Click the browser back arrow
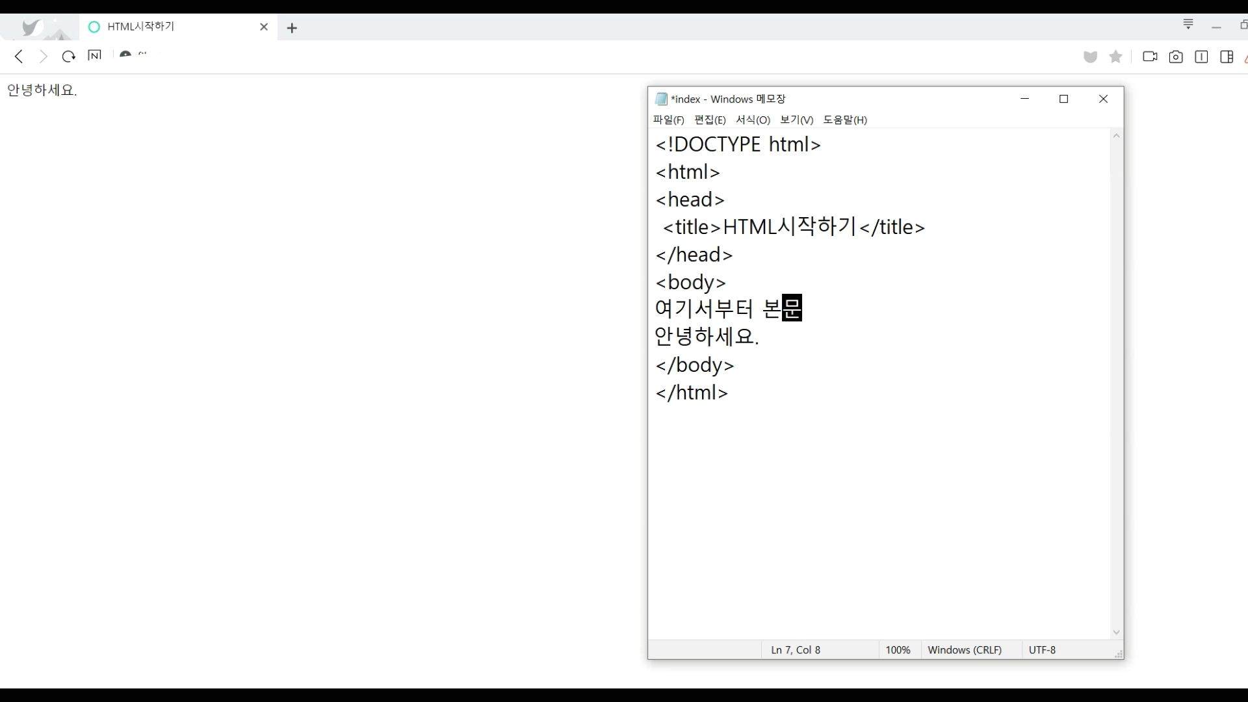Image resolution: width=1248 pixels, height=702 pixels. pos(19,57)
